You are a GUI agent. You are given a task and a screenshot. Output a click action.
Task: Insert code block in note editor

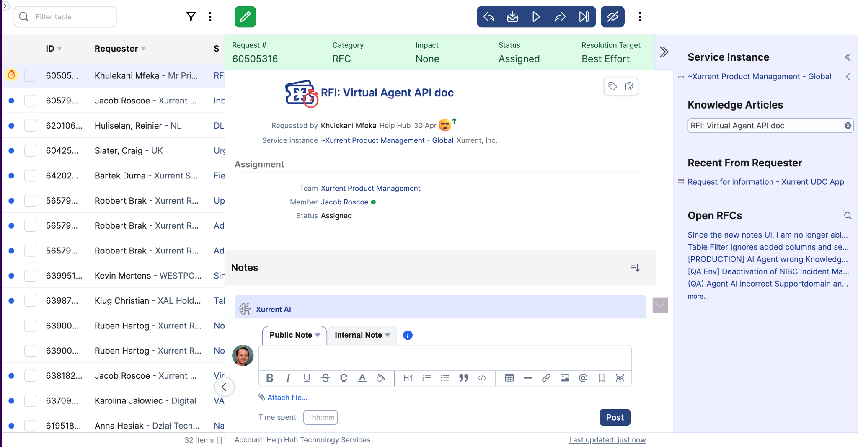point(482,378)
